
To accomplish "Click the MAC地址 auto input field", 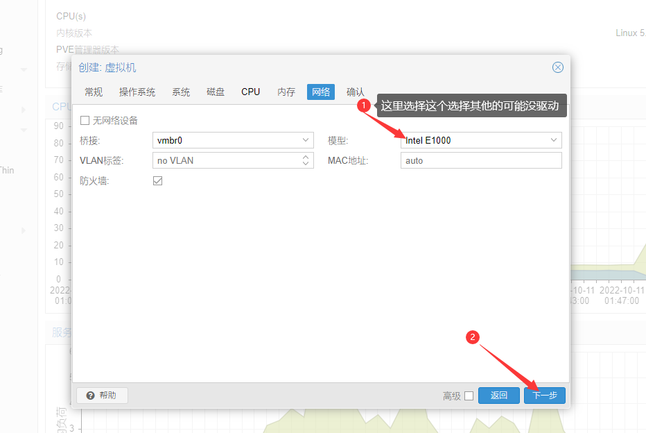I will [481, 160].
